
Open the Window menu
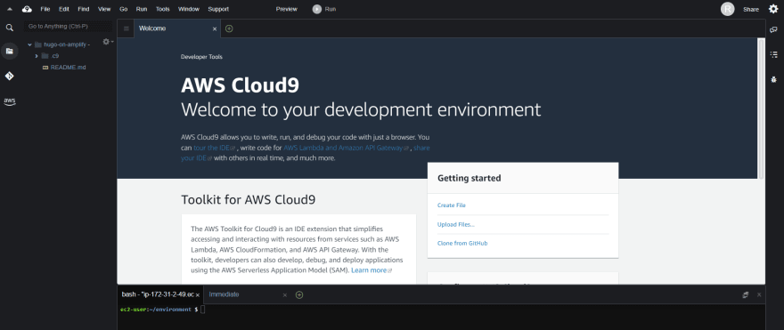[189, 9]
